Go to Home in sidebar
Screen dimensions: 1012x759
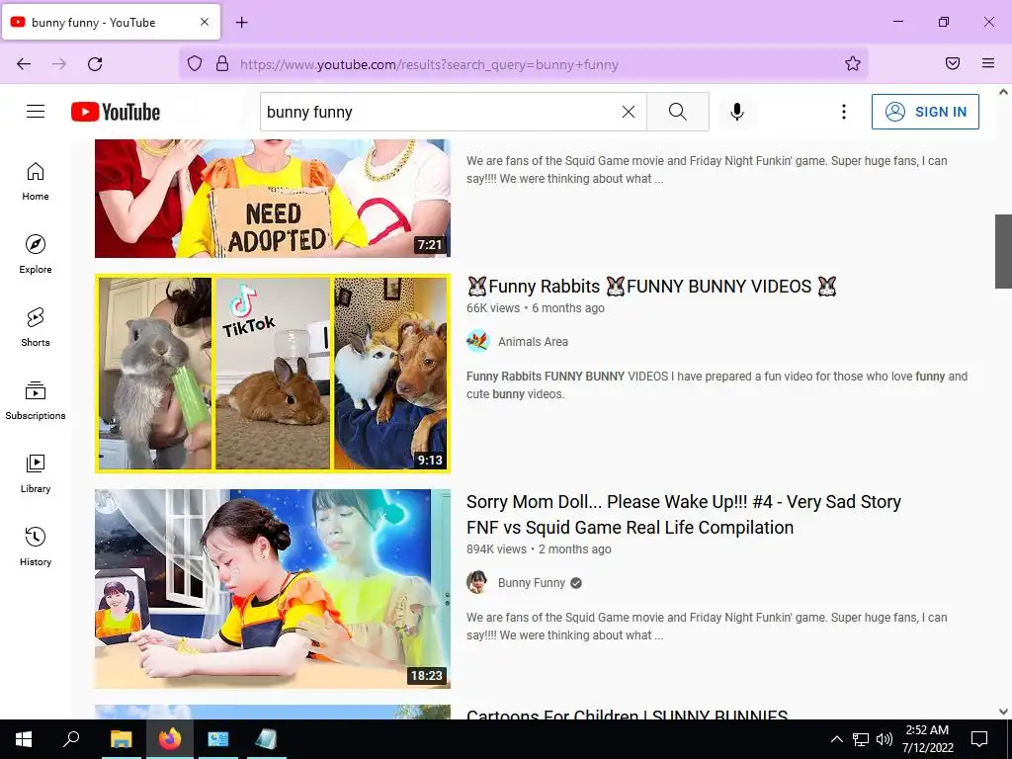coord(36,182)
